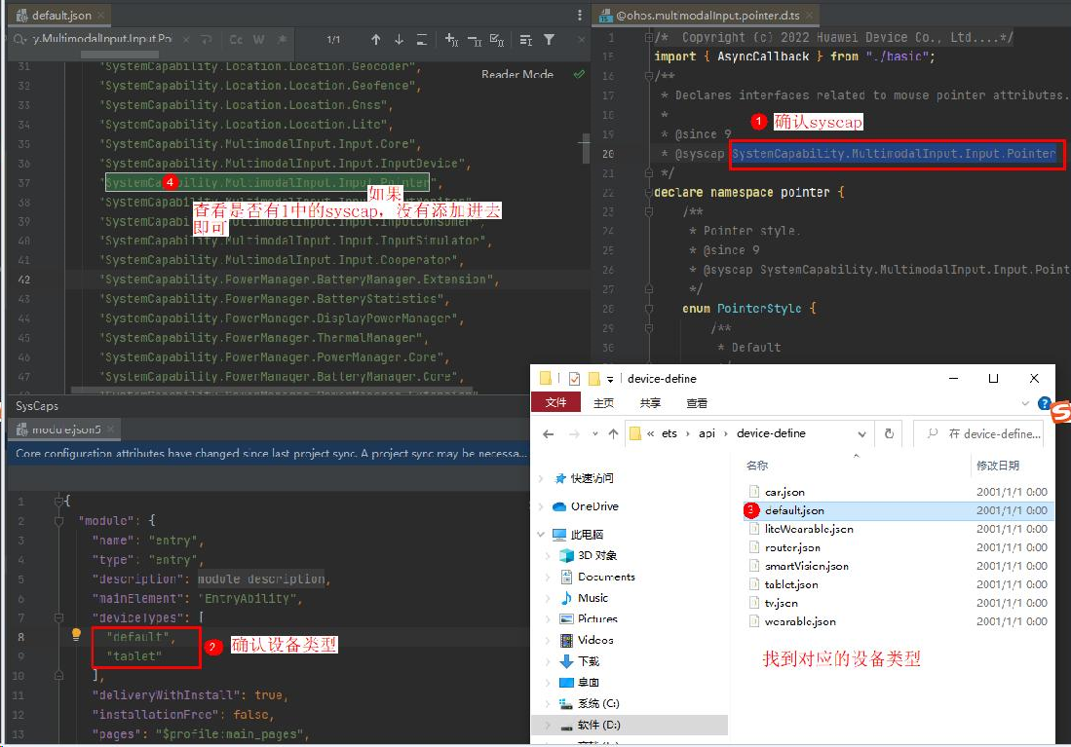Image resolution: width=1071 pixels, height=747 pixels.
Task: Open 查看 tab in Explorer ribbon
Action: point(697,403)
